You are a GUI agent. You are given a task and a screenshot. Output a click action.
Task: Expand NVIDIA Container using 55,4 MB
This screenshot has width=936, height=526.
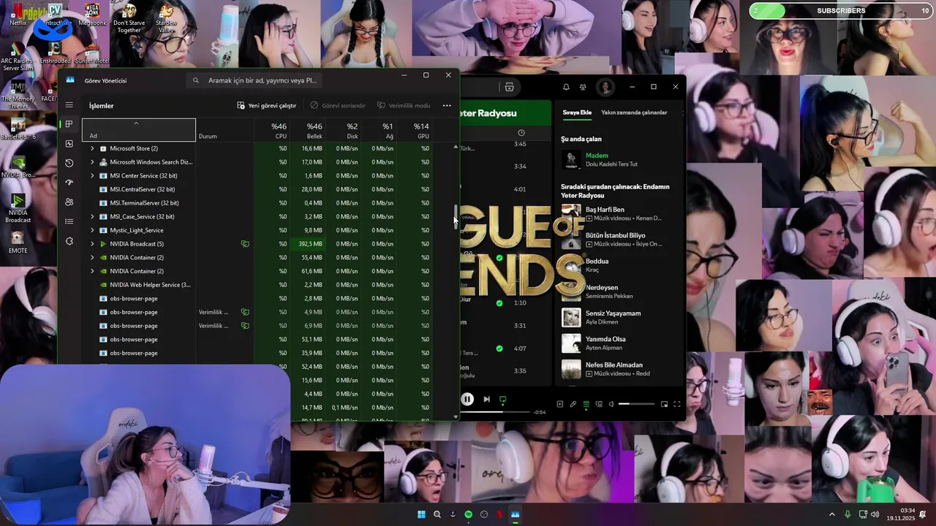point(92,257)
